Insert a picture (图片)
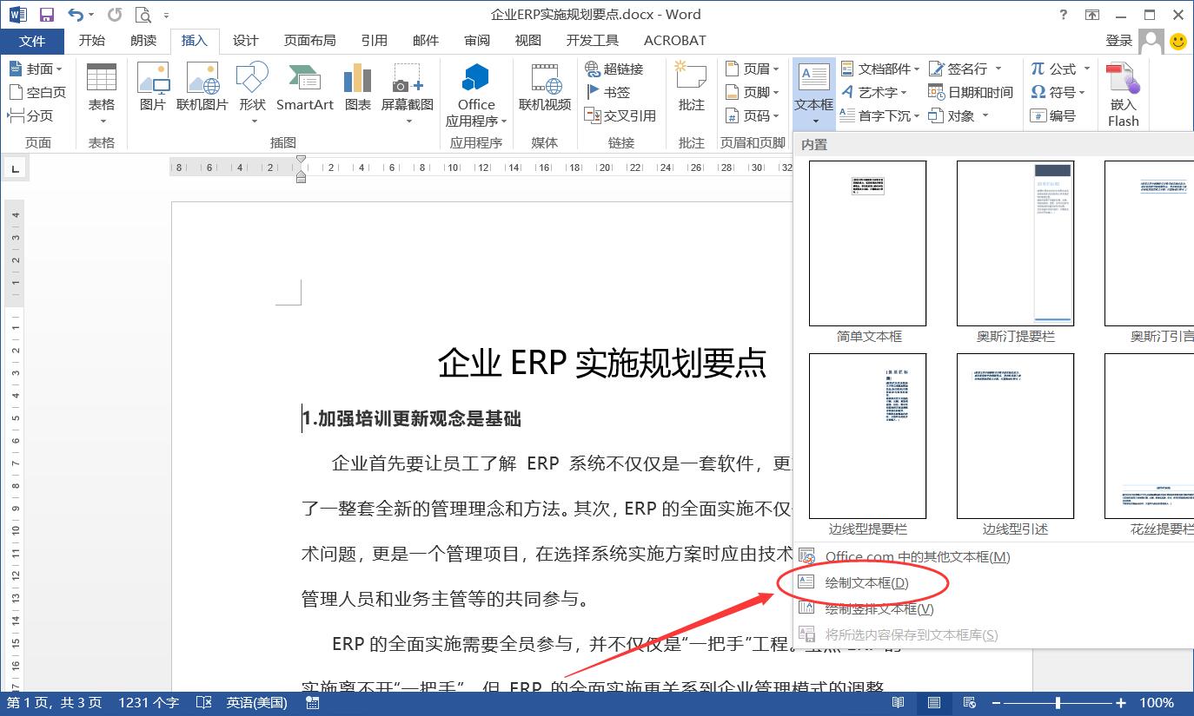This screenshot has width=1194, height=716. pyautogui.click(x=153, y=88)
